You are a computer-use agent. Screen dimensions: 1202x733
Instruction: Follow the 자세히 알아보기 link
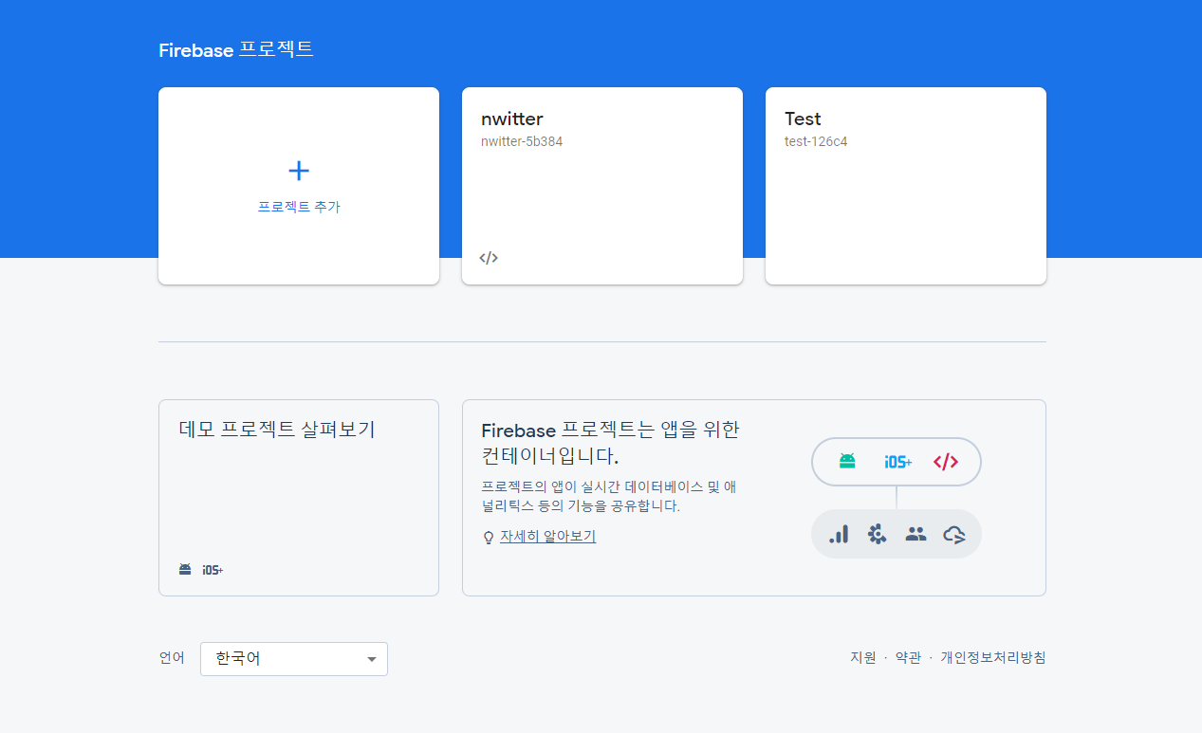pos(548,537)
